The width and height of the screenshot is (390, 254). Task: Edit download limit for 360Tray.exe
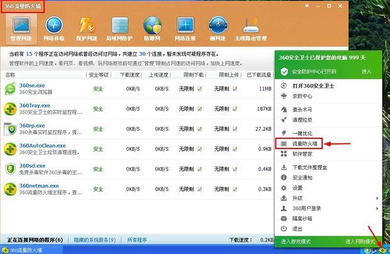[199, 109]
